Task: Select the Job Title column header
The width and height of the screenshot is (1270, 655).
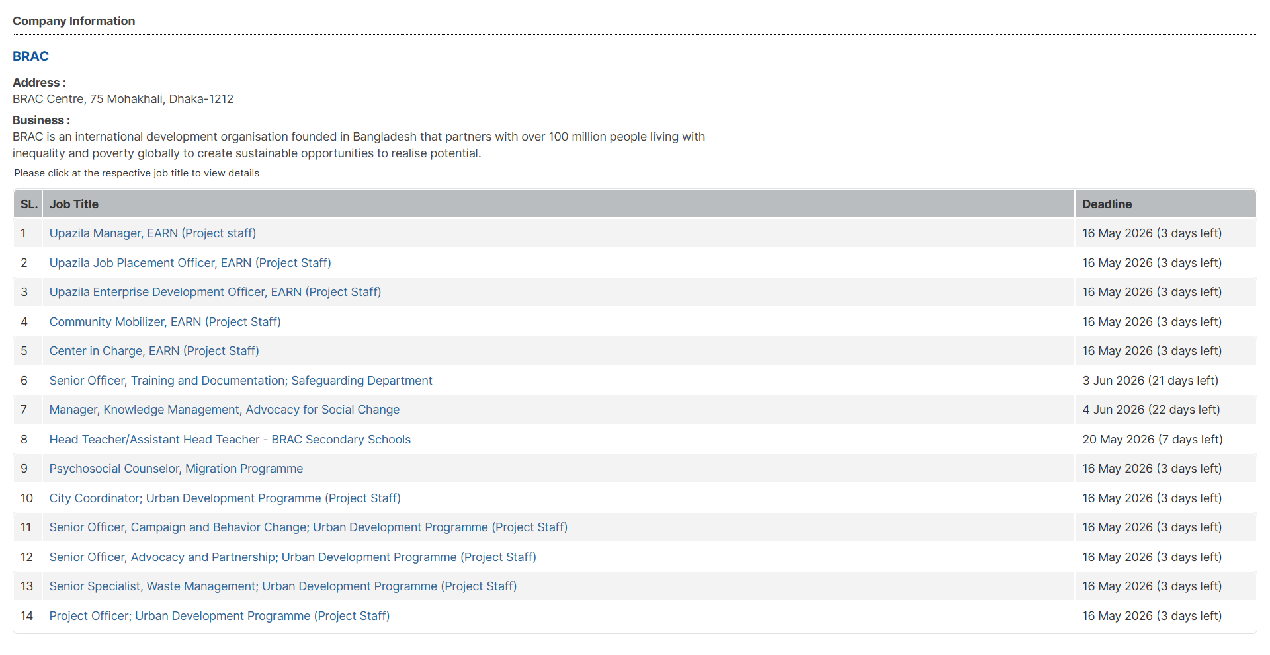Action: click(558, 204)
